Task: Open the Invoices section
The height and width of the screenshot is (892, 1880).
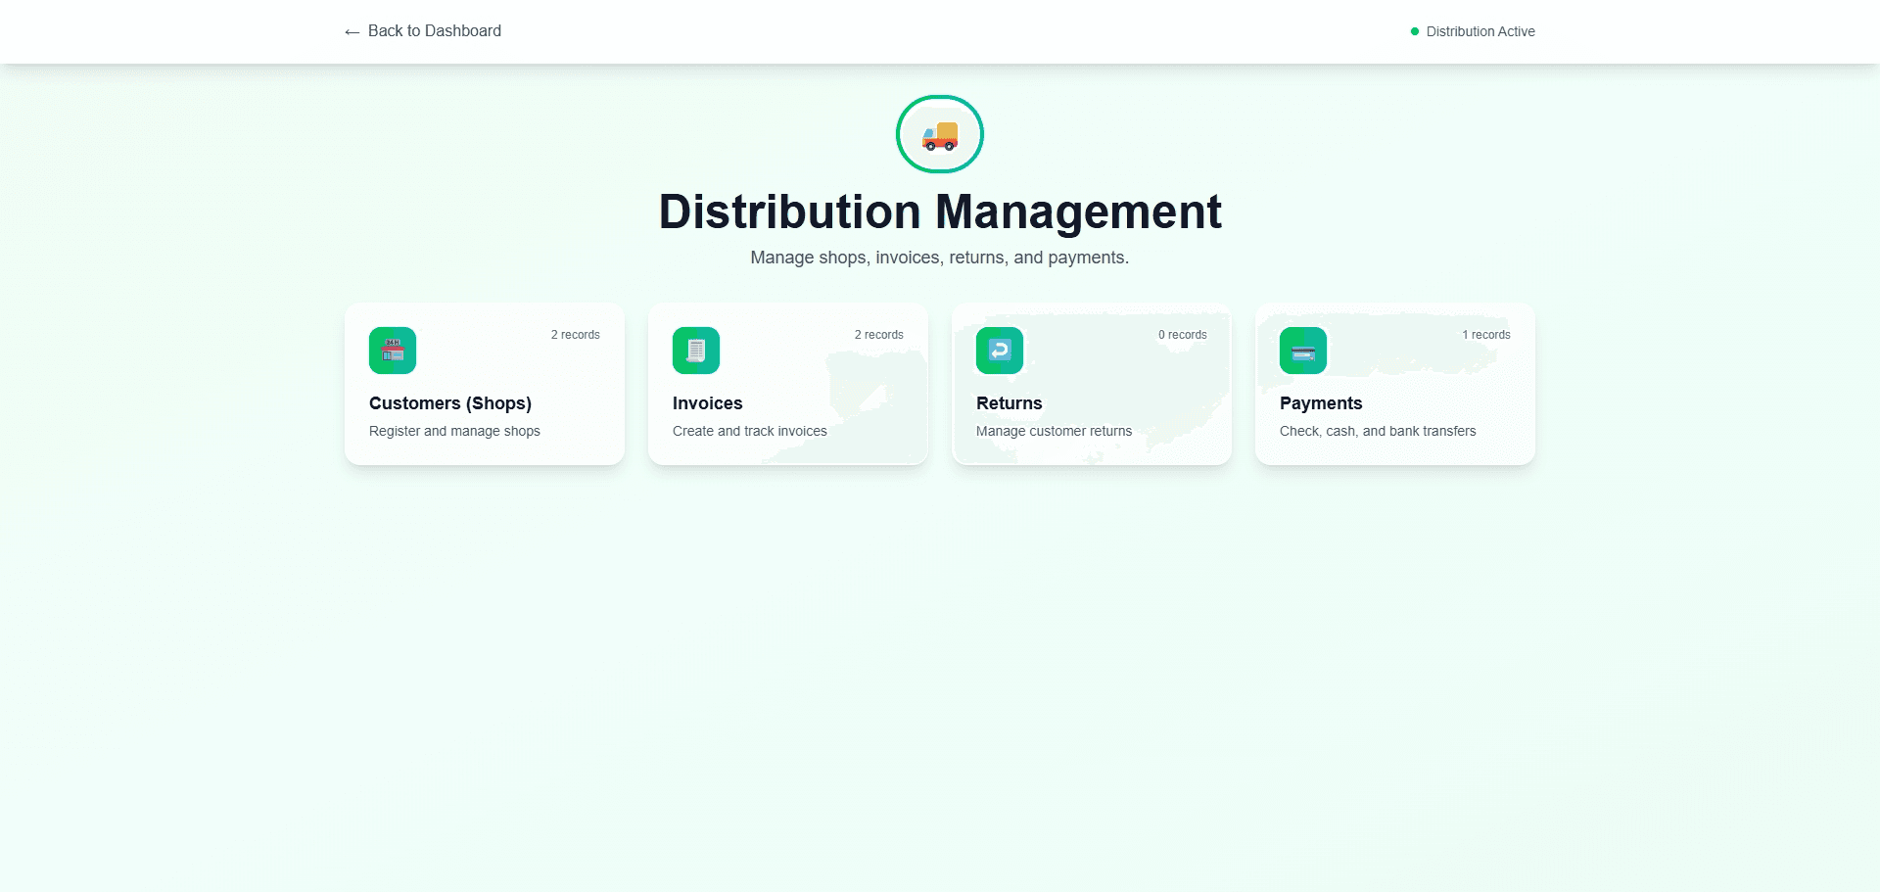Action: coord(787,383)
